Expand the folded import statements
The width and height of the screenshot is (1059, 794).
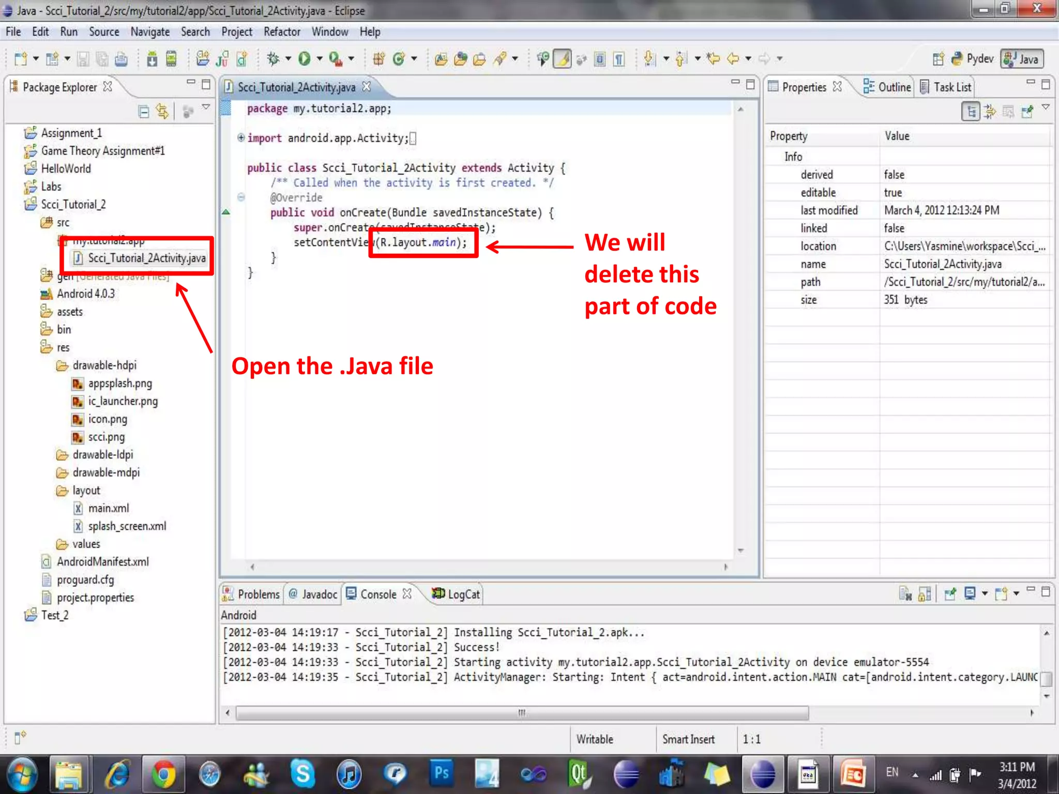tap(241, 138)
